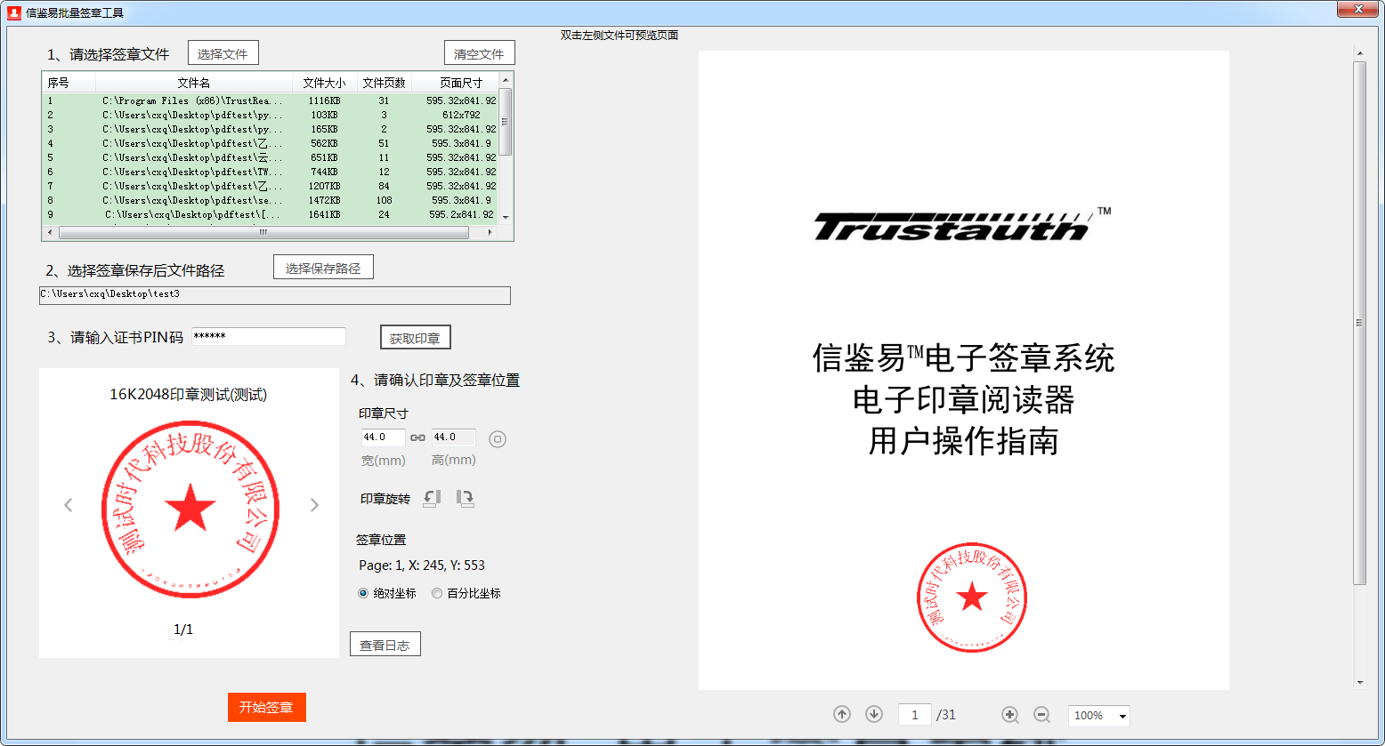Click 选择保存路径 button
The width and height of the screenshot is (1385, 746).
pos(323,268)
